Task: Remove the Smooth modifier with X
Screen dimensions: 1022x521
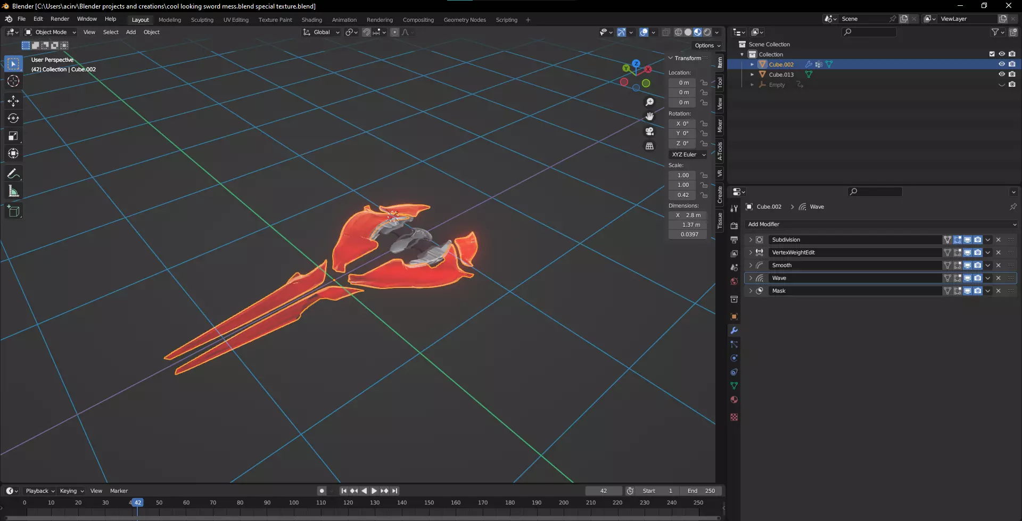Action: click(x=999, y=265)
